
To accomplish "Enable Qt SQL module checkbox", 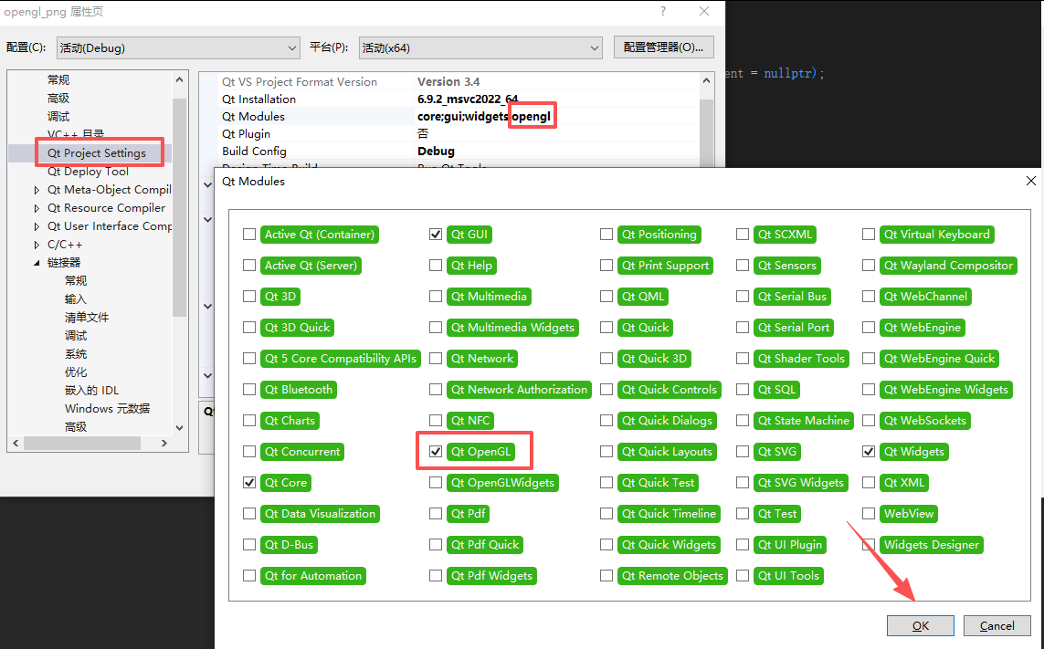I will pos(743,390).
